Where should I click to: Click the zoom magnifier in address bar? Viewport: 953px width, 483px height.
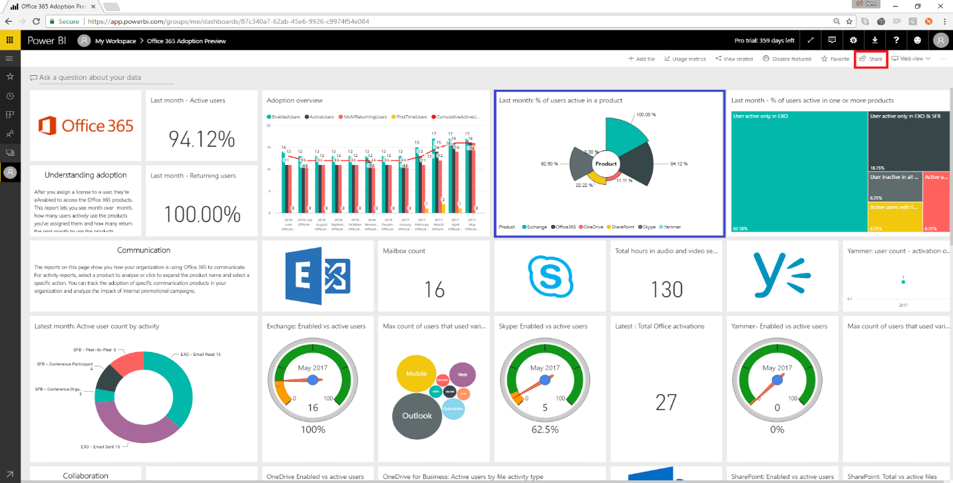[x=838, y=21]
